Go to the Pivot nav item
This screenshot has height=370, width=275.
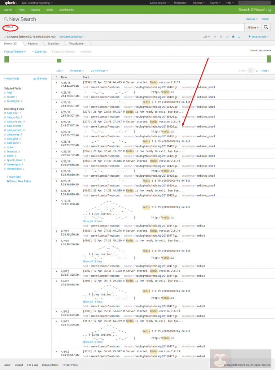(x=21, y=10)
